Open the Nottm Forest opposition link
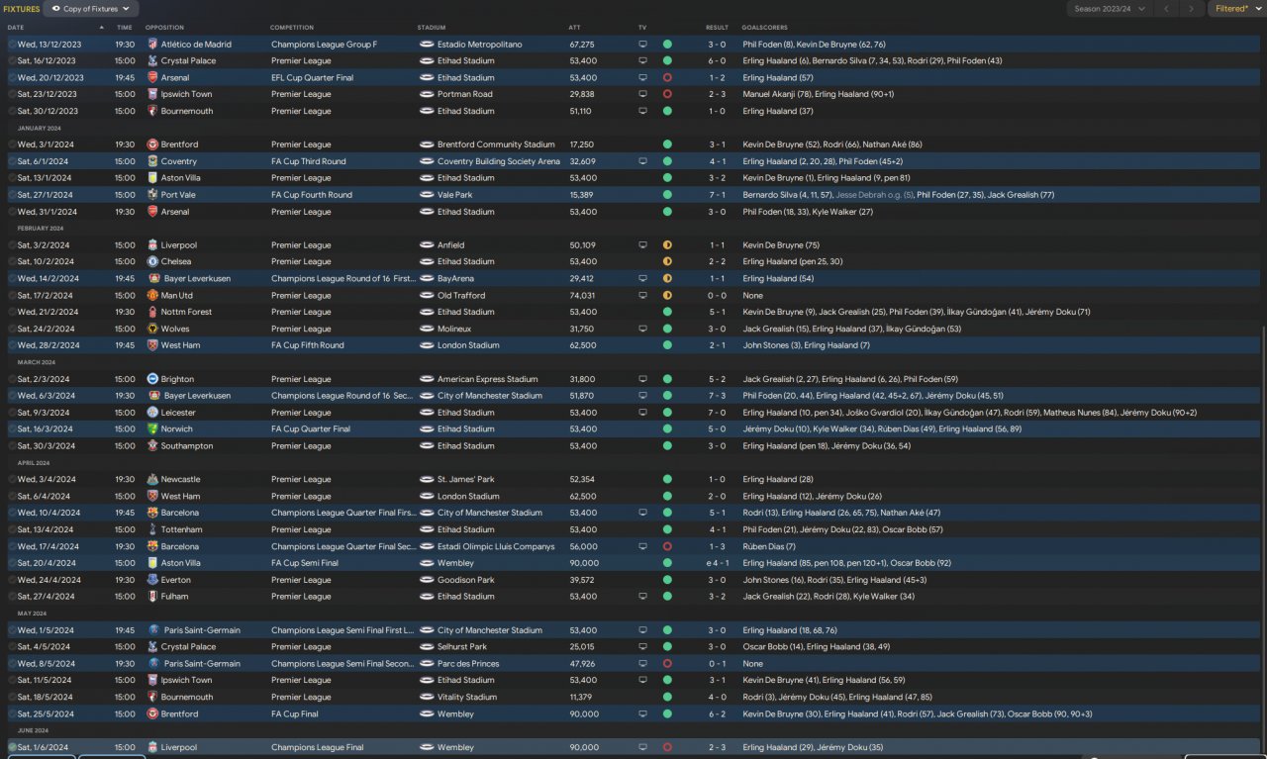The height and width of the screenshot is (759, 1267). (x=186, y=313)
